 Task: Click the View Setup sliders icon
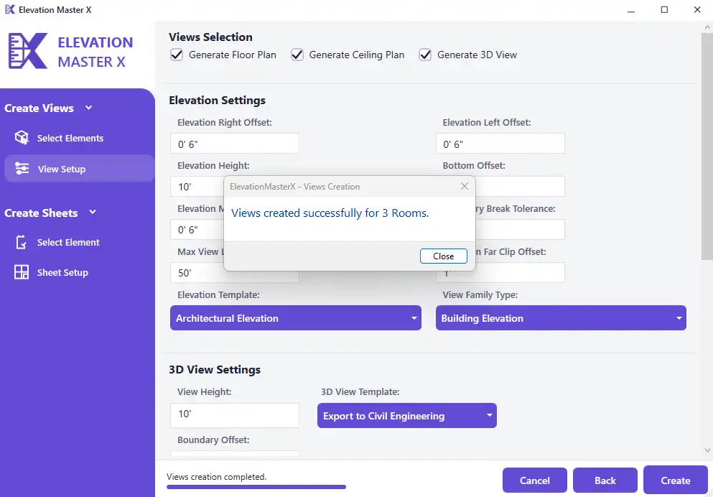pos(22,169)
